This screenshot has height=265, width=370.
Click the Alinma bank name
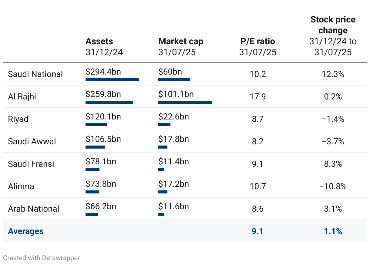point(21,186)
